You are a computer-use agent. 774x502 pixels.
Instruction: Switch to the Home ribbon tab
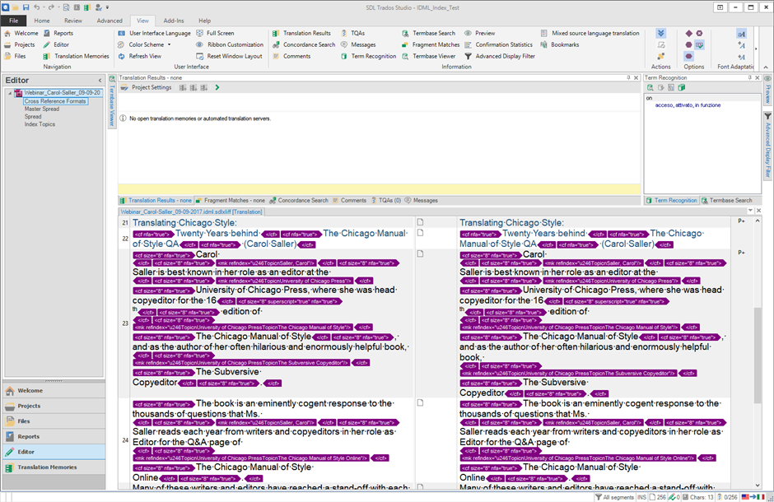[x=42, y=21]
